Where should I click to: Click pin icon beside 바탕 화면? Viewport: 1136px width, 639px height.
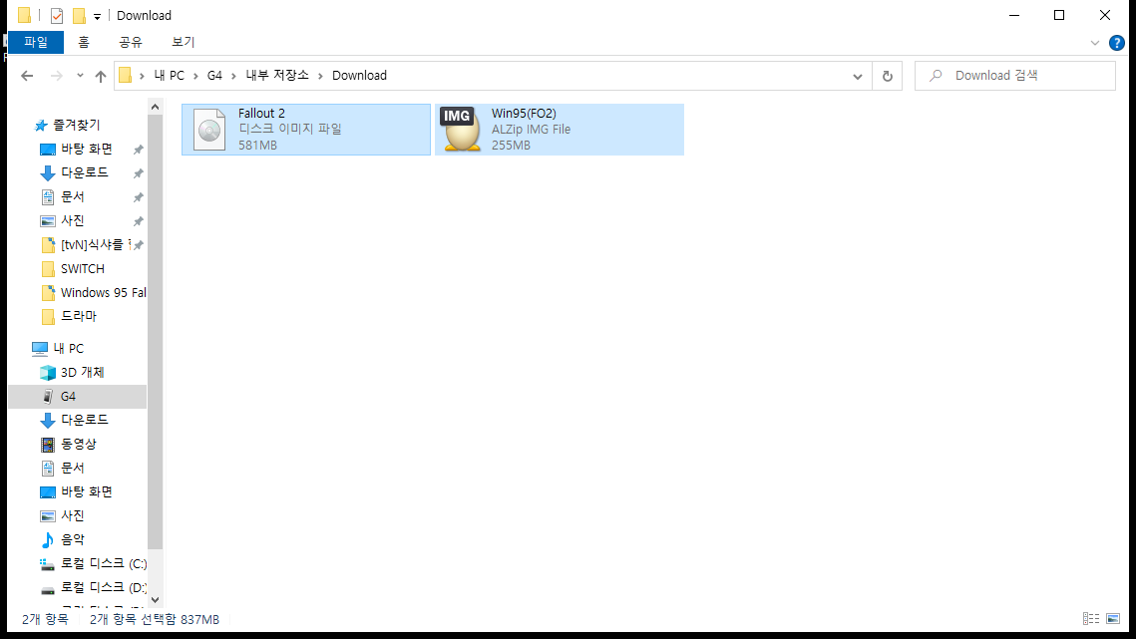click(x=138, y=150)
